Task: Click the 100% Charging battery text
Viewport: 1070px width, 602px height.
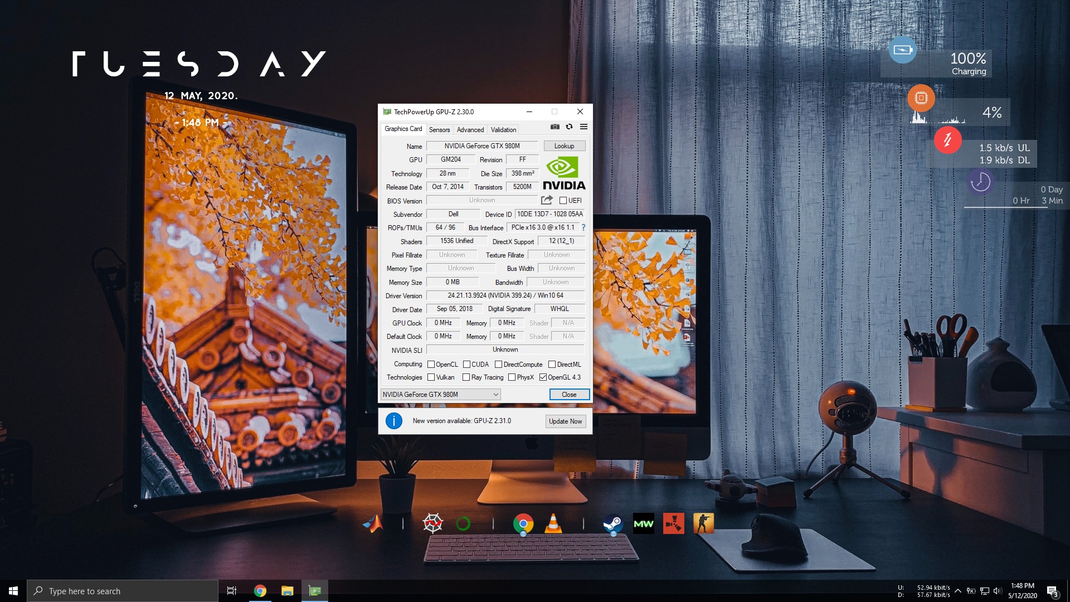Action: pos(969,64)
